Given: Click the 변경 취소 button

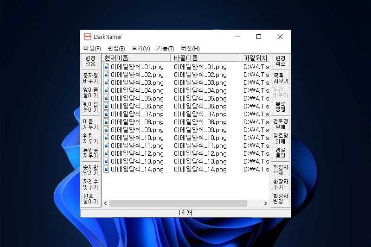Looking at the screenshot, I should click(x=281, y=61).
